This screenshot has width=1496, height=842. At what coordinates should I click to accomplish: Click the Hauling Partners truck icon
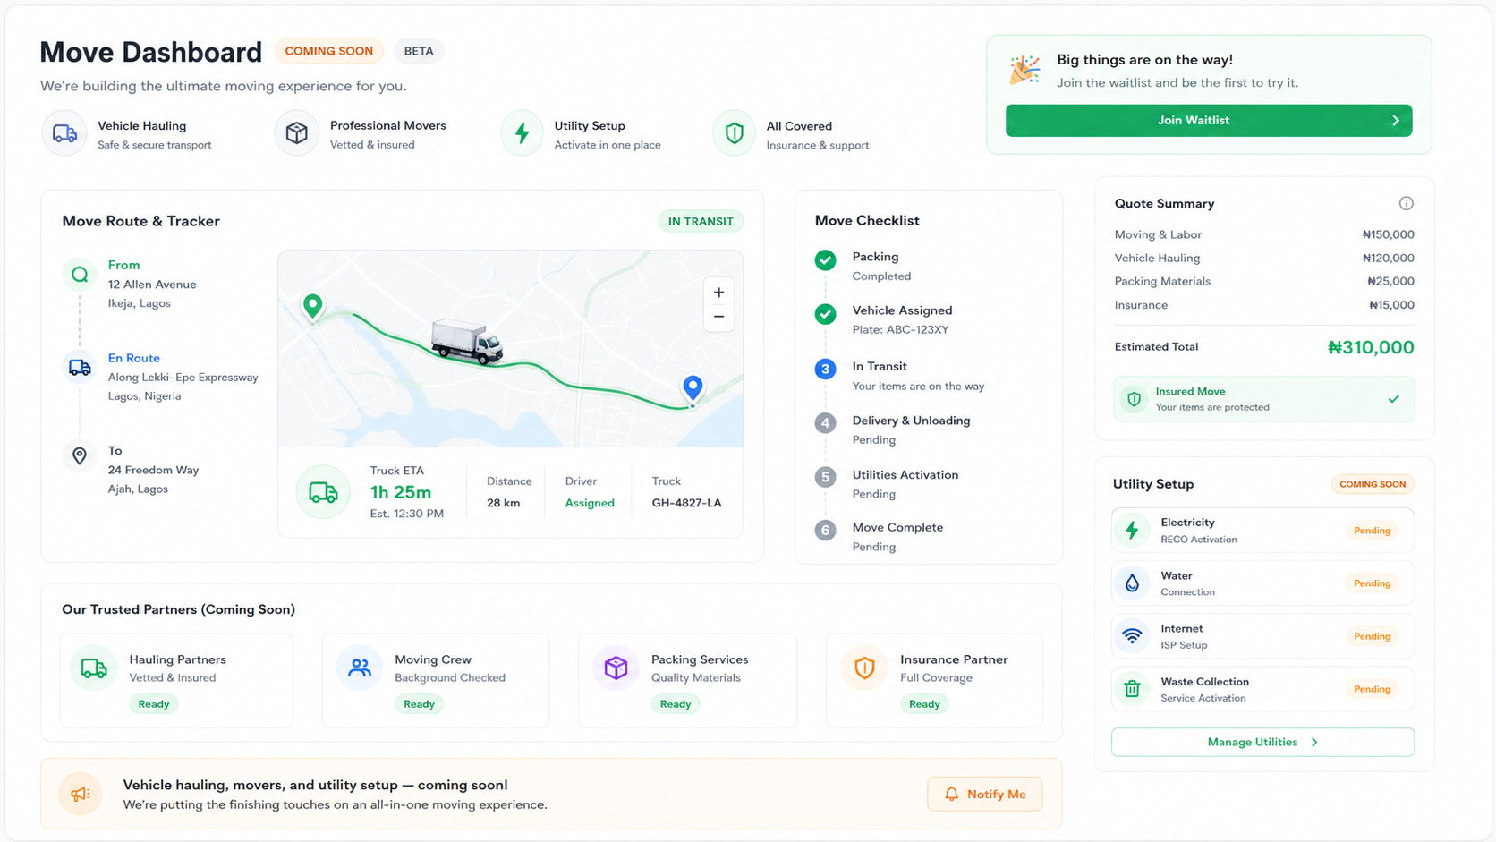pyautogui.click(x=94, y=668)
